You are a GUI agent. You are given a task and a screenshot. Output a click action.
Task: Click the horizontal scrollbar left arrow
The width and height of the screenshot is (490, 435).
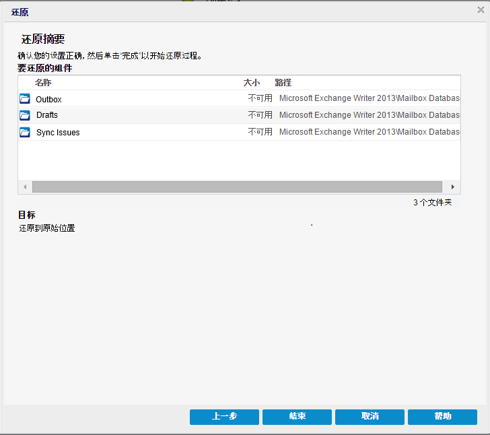pos(25,187)
